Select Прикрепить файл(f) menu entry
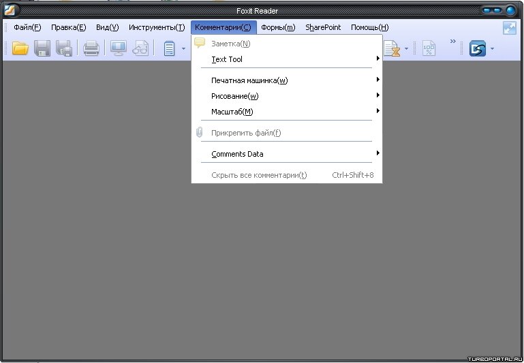 (x=287, y=133)
